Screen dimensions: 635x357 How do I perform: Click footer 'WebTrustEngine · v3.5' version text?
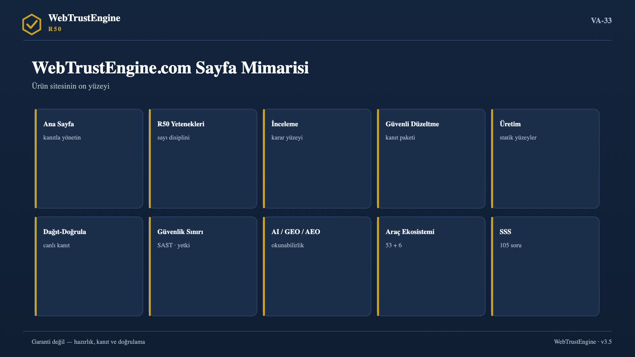(583, 342)
